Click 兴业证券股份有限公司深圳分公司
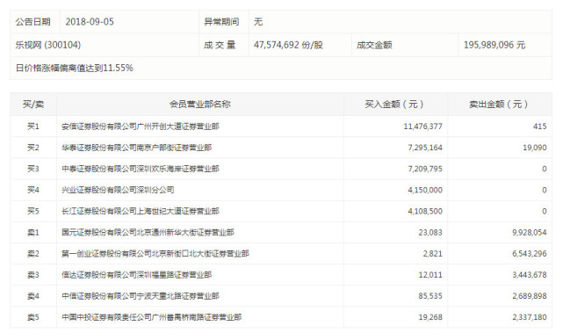The height and width of the screenshot is (333, 563). pyautogui.click(x=118, y=190)
